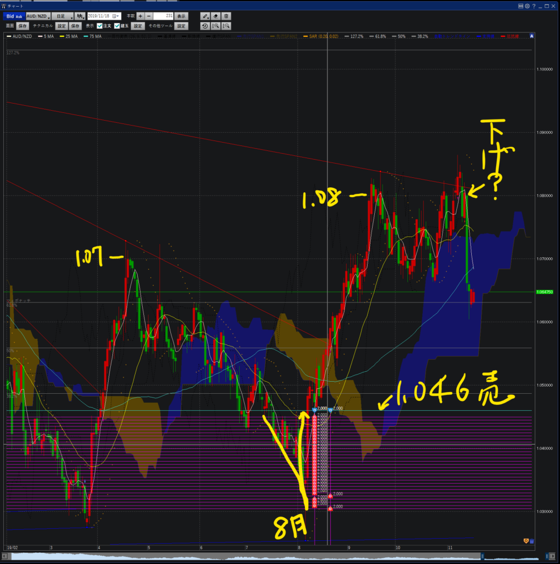560x564 pixels.
Task: Click the reset history clock icon
Action: point(205,26)
